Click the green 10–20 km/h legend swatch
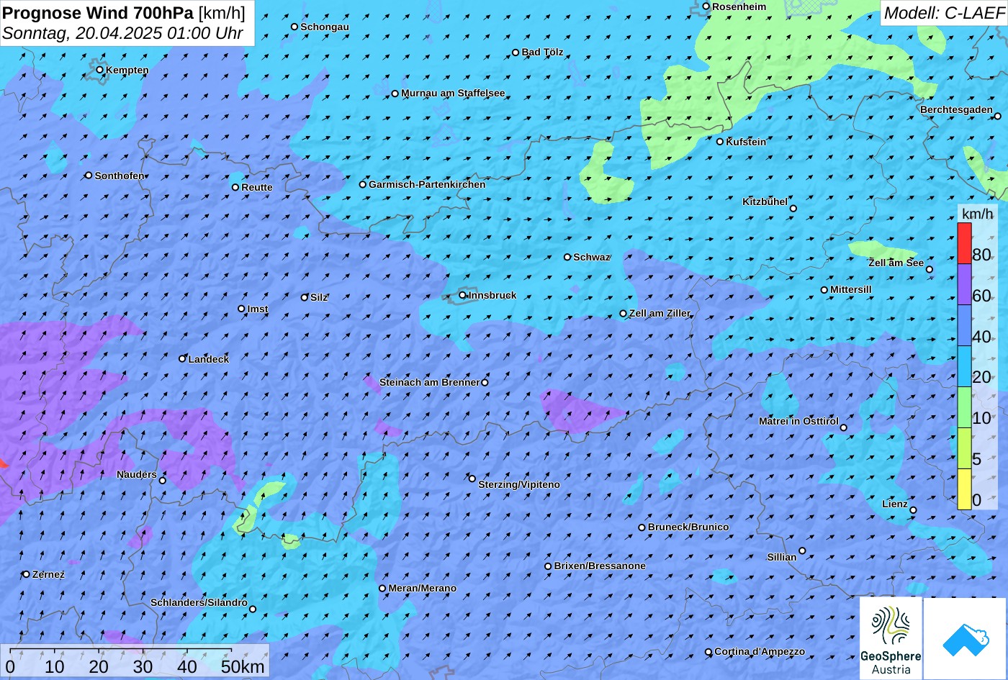1008x680 pixels. [x=964, y=407]
